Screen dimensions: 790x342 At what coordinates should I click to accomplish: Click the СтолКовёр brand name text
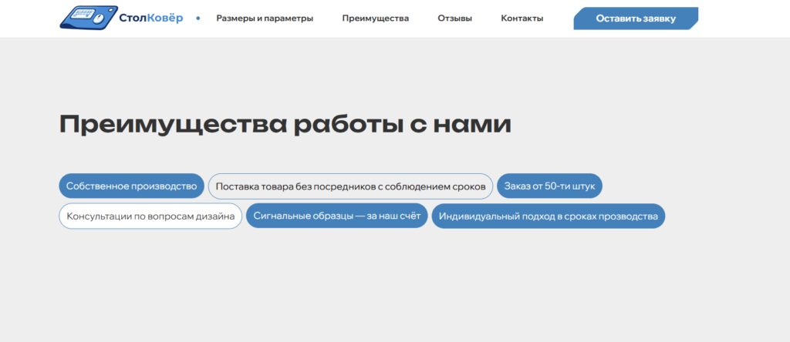click(151, 18)
